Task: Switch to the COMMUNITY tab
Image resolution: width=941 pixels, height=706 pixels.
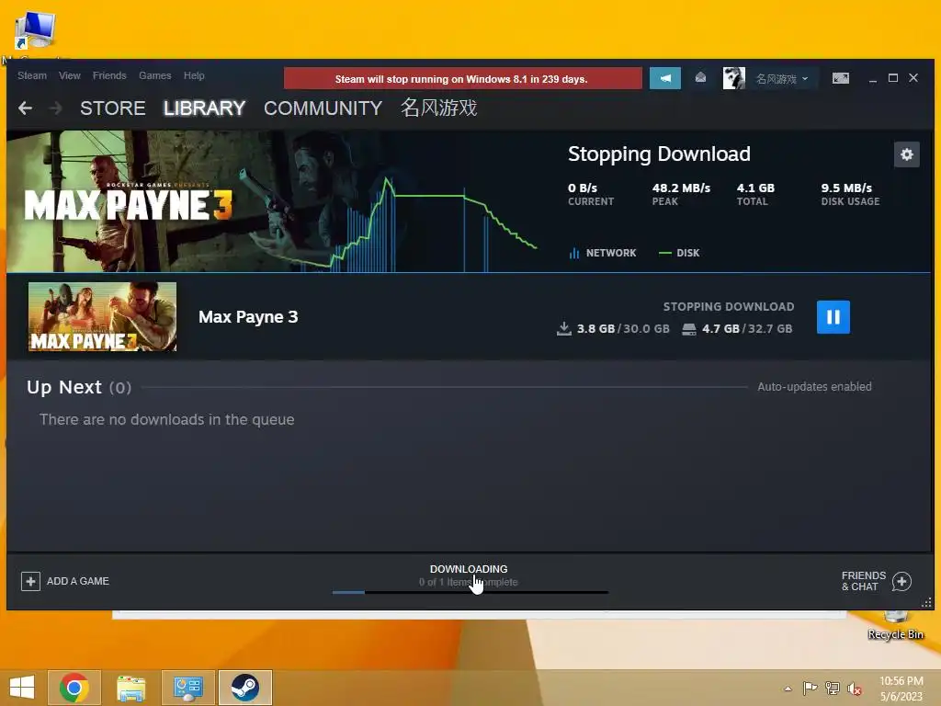Action: 323,108
